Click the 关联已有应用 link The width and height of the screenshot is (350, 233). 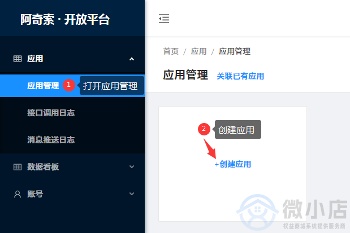click(240, 76)
